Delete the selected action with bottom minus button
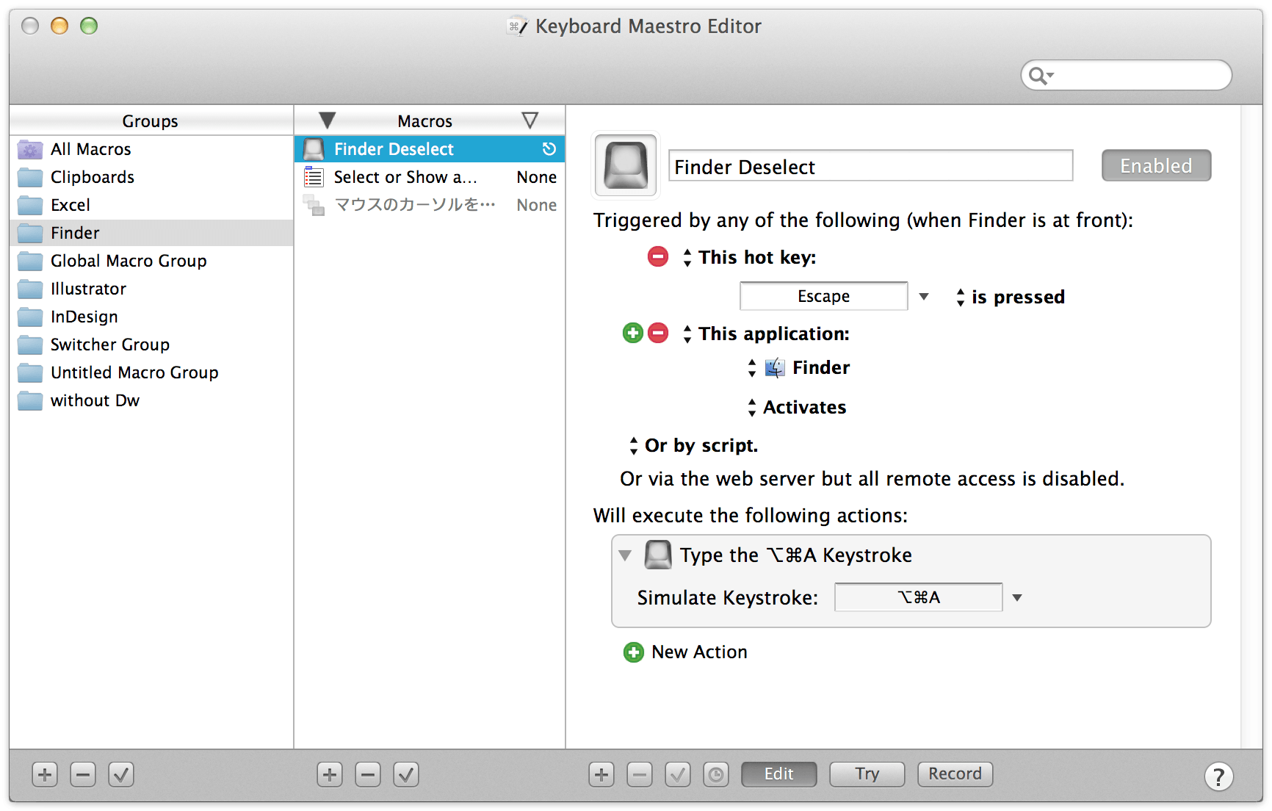Screen dimensions: 1272x811 [640, 774]
